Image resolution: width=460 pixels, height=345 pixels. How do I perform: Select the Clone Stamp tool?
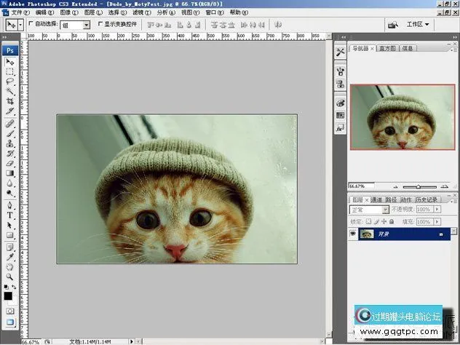click(x=10, y=143)
